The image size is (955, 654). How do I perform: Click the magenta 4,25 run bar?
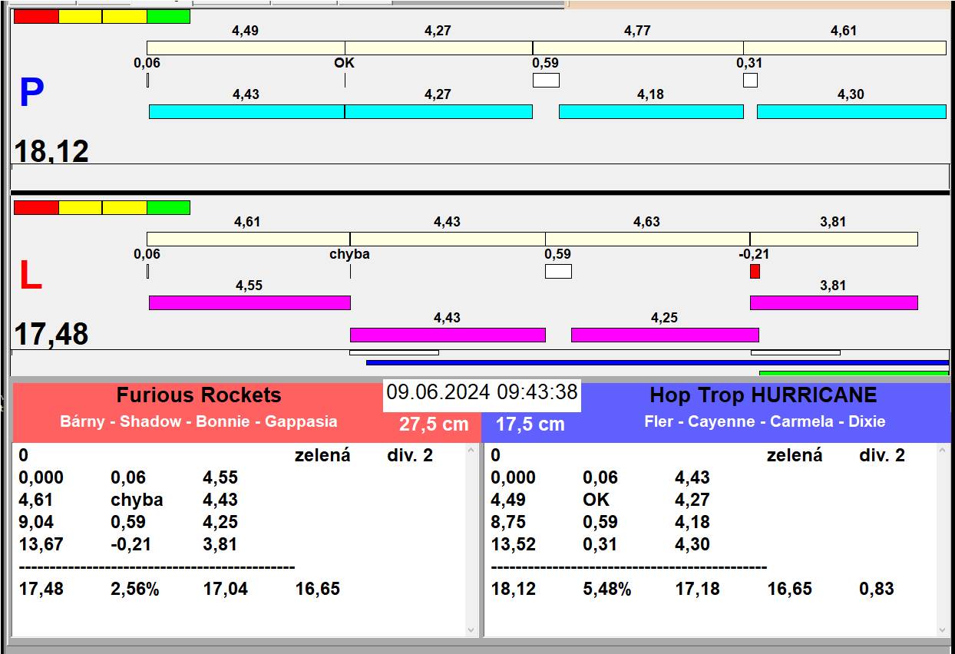tap(664, 335)
